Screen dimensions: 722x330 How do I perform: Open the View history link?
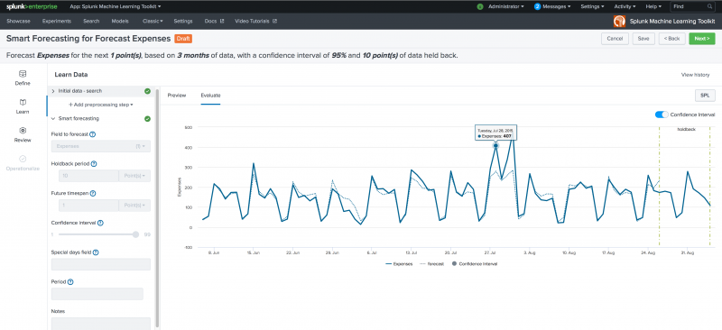tap(695, 75)
